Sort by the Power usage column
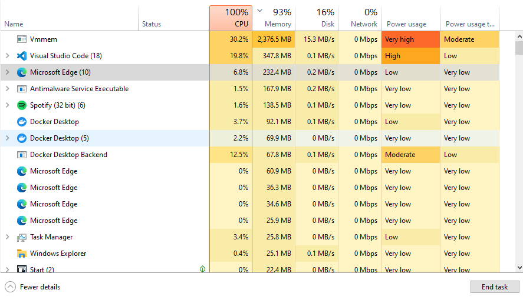523x300 pixels. point(410,19)
